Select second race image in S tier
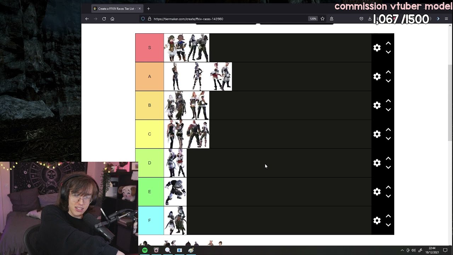This screenshot has height=255, width=453. (198, 48)
